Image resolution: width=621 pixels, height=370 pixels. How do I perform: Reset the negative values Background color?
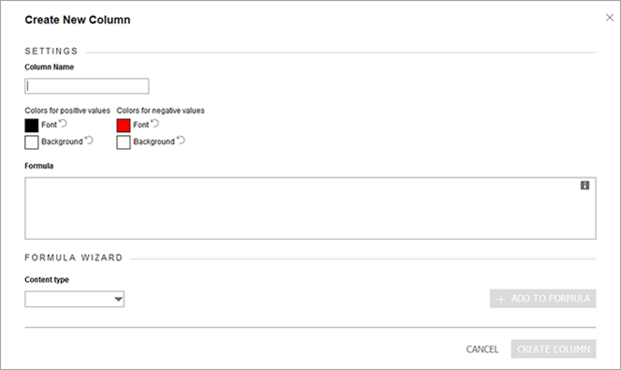pos(181,141)
